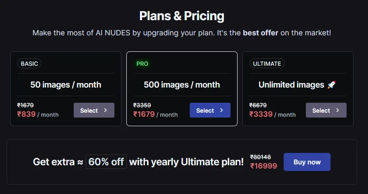This screenshot has width=368, height=194.
Task: Click the ULTIMATE plan badge
Action: 267,64
